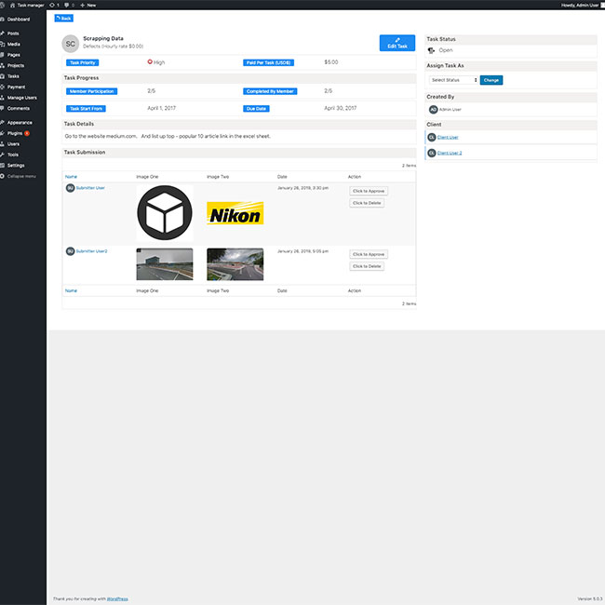The width and height of the screenshot is (605, 605).
Task: Open the comments bubble in admin bar
Action: (x=69, y=5)
